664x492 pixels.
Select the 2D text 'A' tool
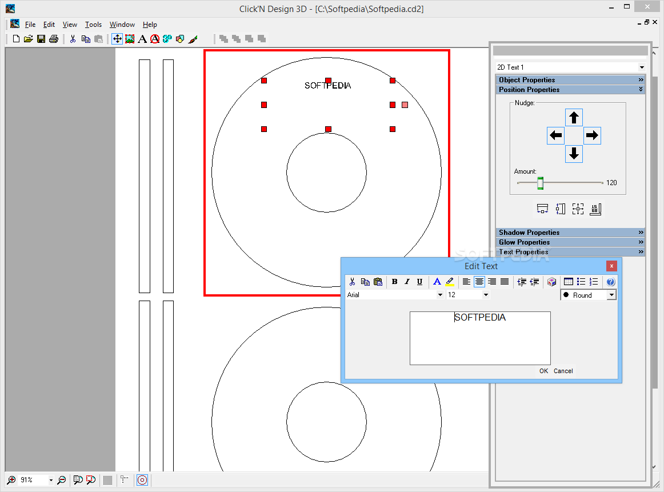click(143, 39)
